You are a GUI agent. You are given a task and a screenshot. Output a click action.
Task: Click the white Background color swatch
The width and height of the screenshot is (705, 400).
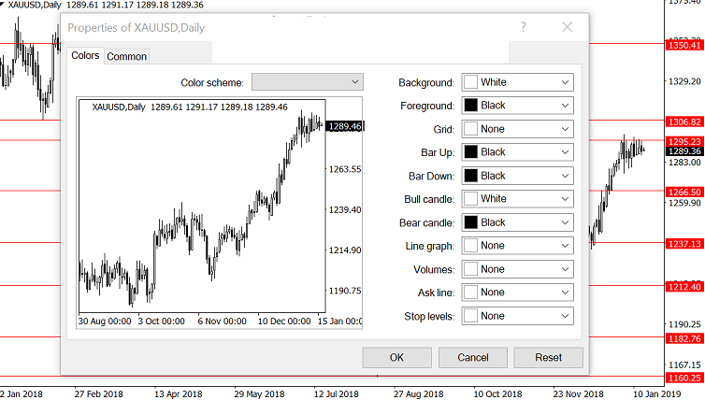click(x=470, y=82)
